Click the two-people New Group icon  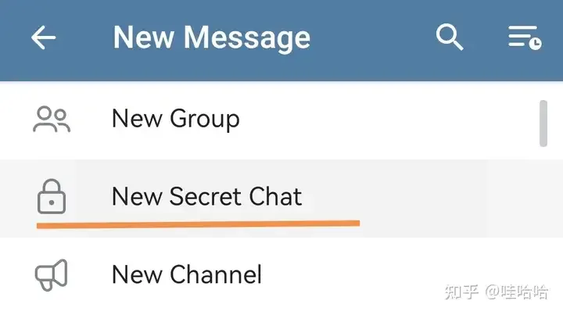(52, 120)
